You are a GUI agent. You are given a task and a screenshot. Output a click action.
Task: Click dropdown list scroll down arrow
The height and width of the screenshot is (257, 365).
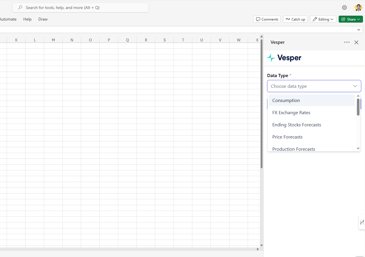click(358, 148)
